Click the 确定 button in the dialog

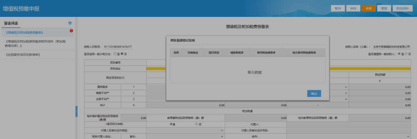(314, 94)
